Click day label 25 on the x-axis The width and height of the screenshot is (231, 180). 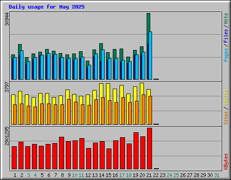click(176, 175)
